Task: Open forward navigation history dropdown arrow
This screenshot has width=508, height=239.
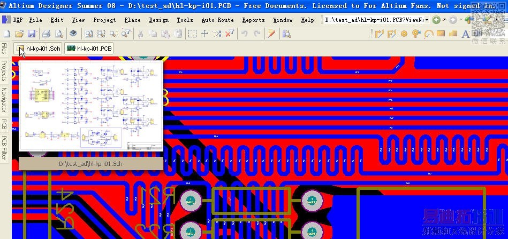Action: click(461, 20)
